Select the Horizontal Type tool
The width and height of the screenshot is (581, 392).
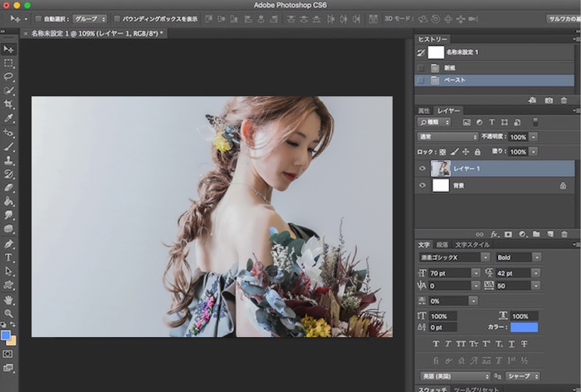[8, 257]
